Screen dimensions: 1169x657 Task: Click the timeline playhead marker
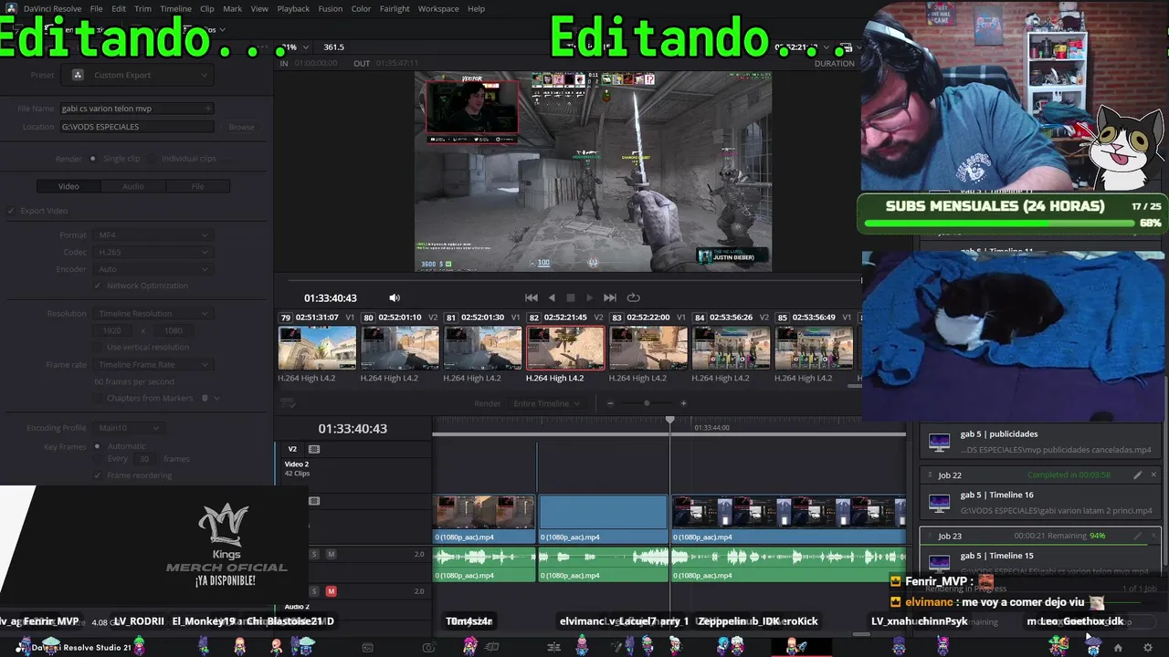[669, 421]
